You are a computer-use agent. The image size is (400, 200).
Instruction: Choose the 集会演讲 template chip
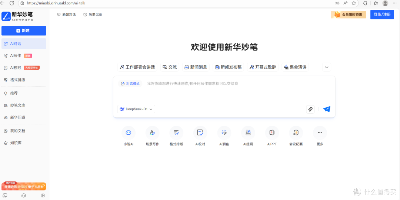[295, 67]
